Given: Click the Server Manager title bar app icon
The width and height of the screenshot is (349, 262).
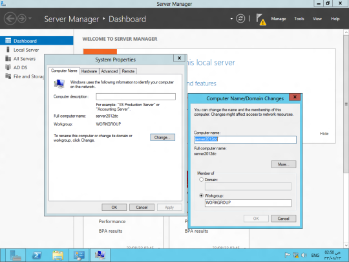Looking at the screenshot, I should [3, 3].
